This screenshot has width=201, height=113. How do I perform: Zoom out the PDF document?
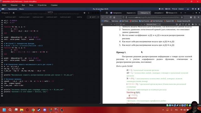pos(141,24)
